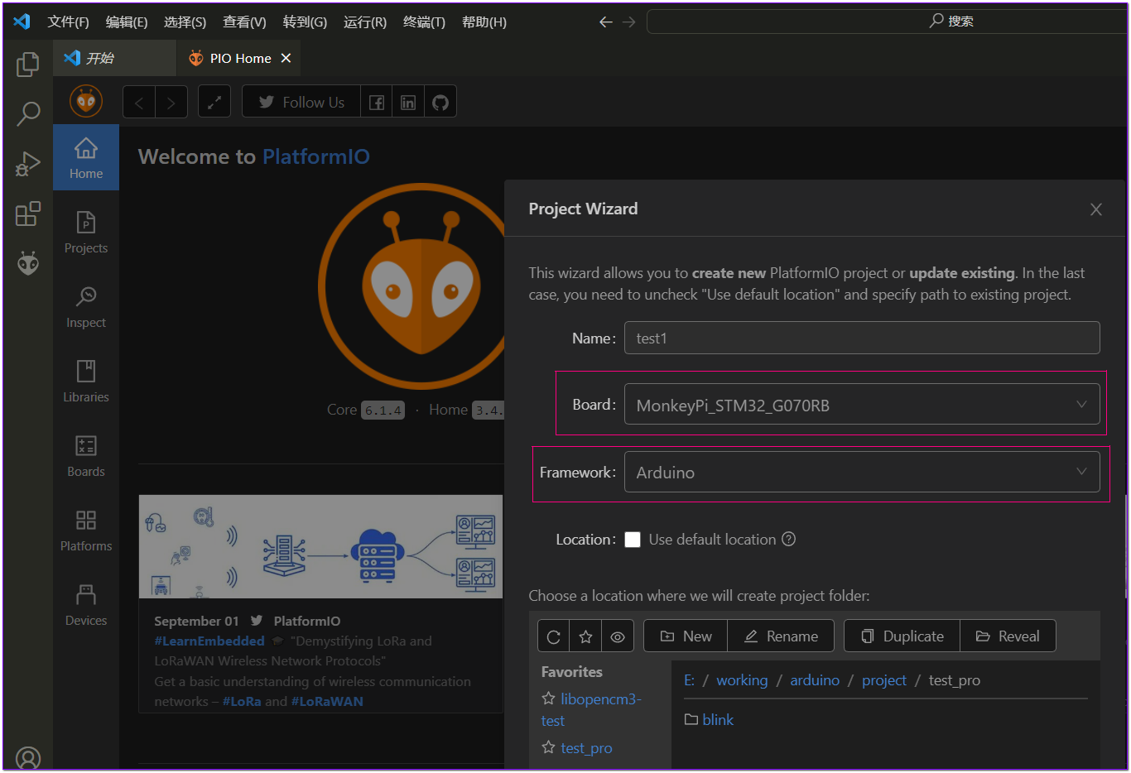This screenshot has width=1131, height=773.
Task: Click the help icon beside default location
Action: point(789,539)
